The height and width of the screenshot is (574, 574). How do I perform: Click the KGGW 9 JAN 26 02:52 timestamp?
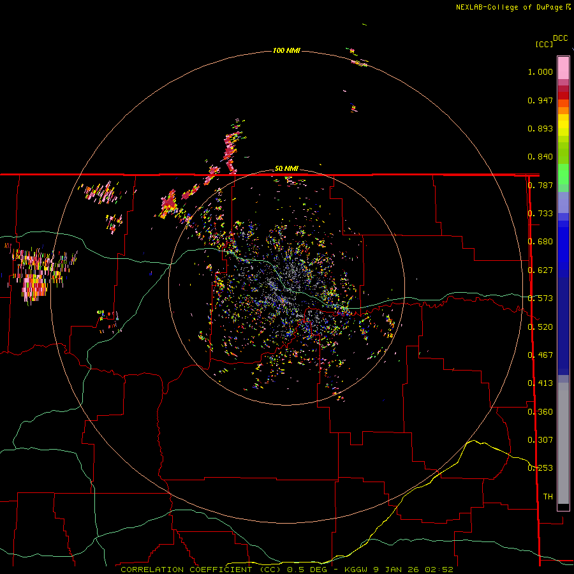399,570
